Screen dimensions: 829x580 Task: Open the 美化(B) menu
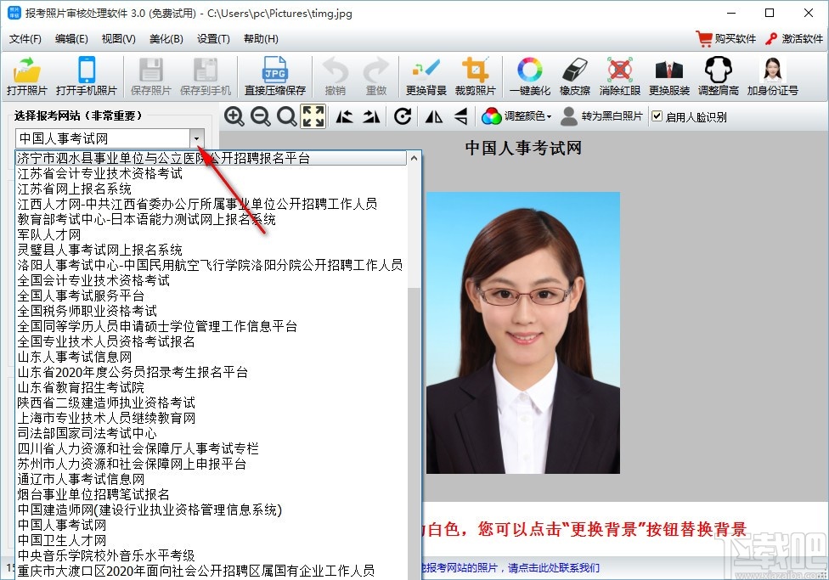(166, 38)
